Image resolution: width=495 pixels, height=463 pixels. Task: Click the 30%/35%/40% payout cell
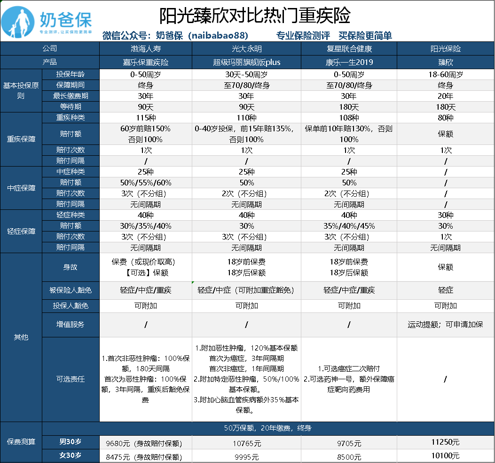pyautogui.click(x=146, y=226)
